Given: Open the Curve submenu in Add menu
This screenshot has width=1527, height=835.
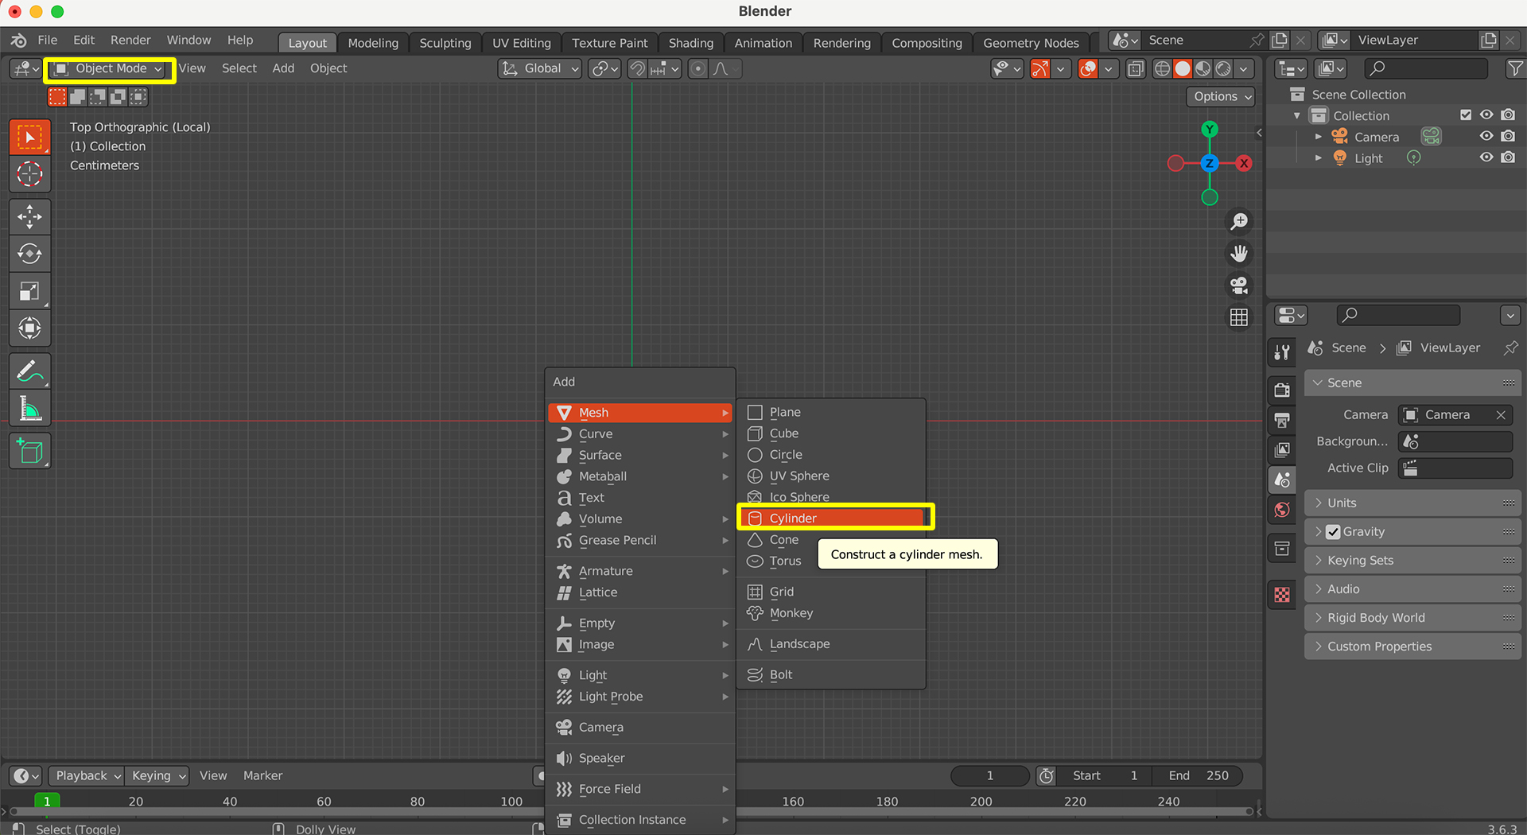Looking at the screenshot, I should (640, 434).
